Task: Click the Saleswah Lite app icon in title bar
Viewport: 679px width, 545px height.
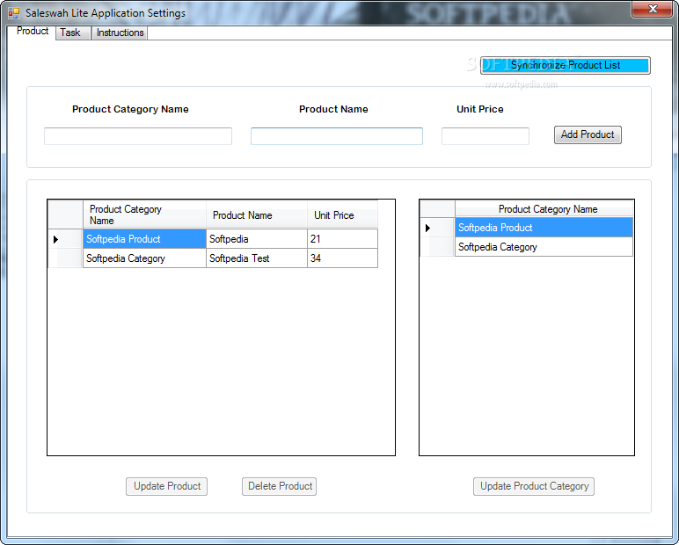Action: pyautogui.click(x=14, y=13)
